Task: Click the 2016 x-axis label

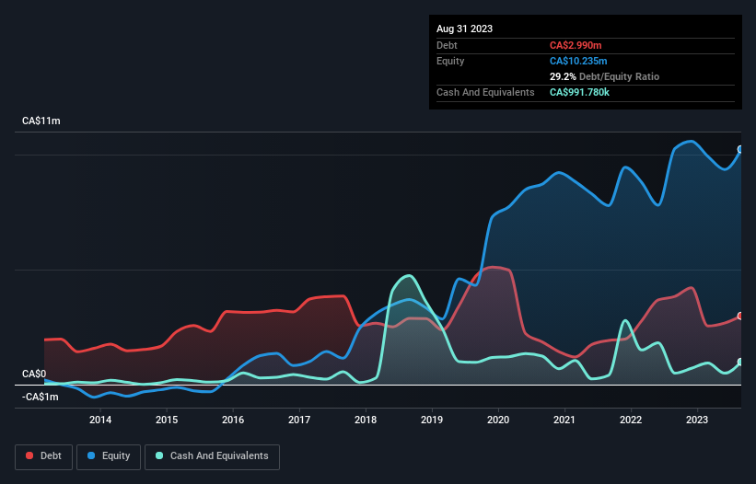Action: point(233,420)
